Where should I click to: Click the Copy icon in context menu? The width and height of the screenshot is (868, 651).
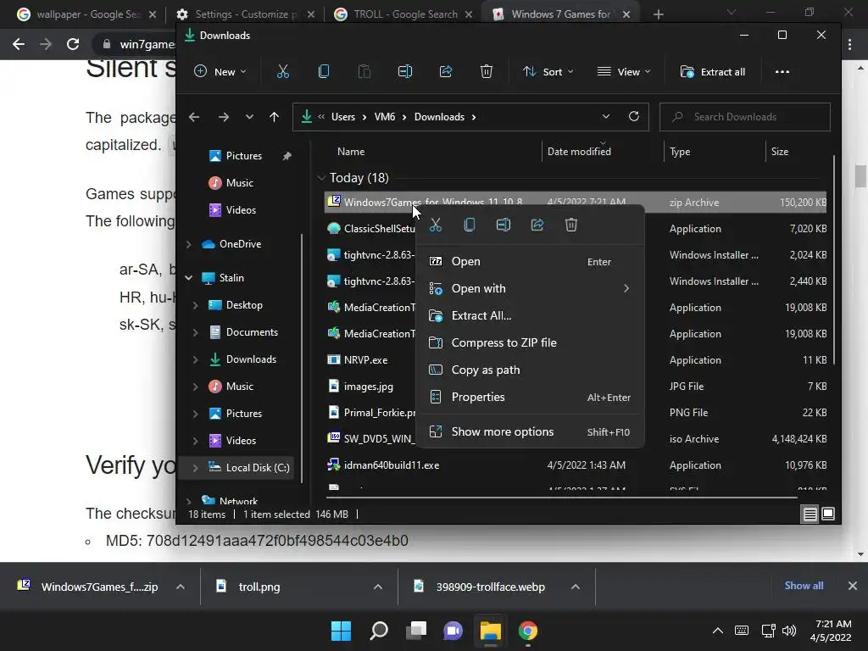point(470,225)
